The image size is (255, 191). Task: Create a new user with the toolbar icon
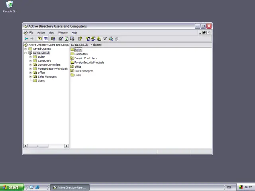point(88,39)
